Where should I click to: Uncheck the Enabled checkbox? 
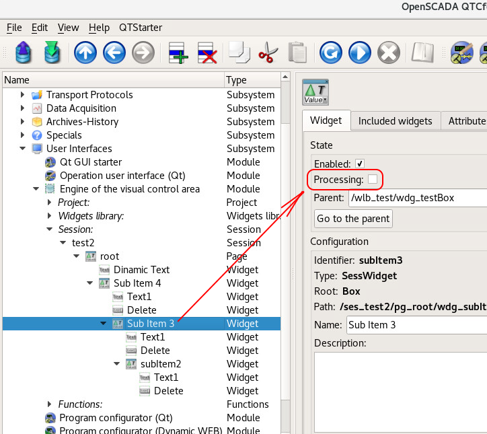point(360,164)
